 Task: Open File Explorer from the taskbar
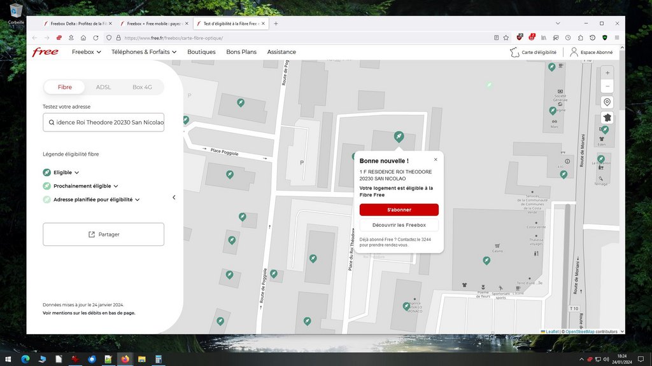142,360
